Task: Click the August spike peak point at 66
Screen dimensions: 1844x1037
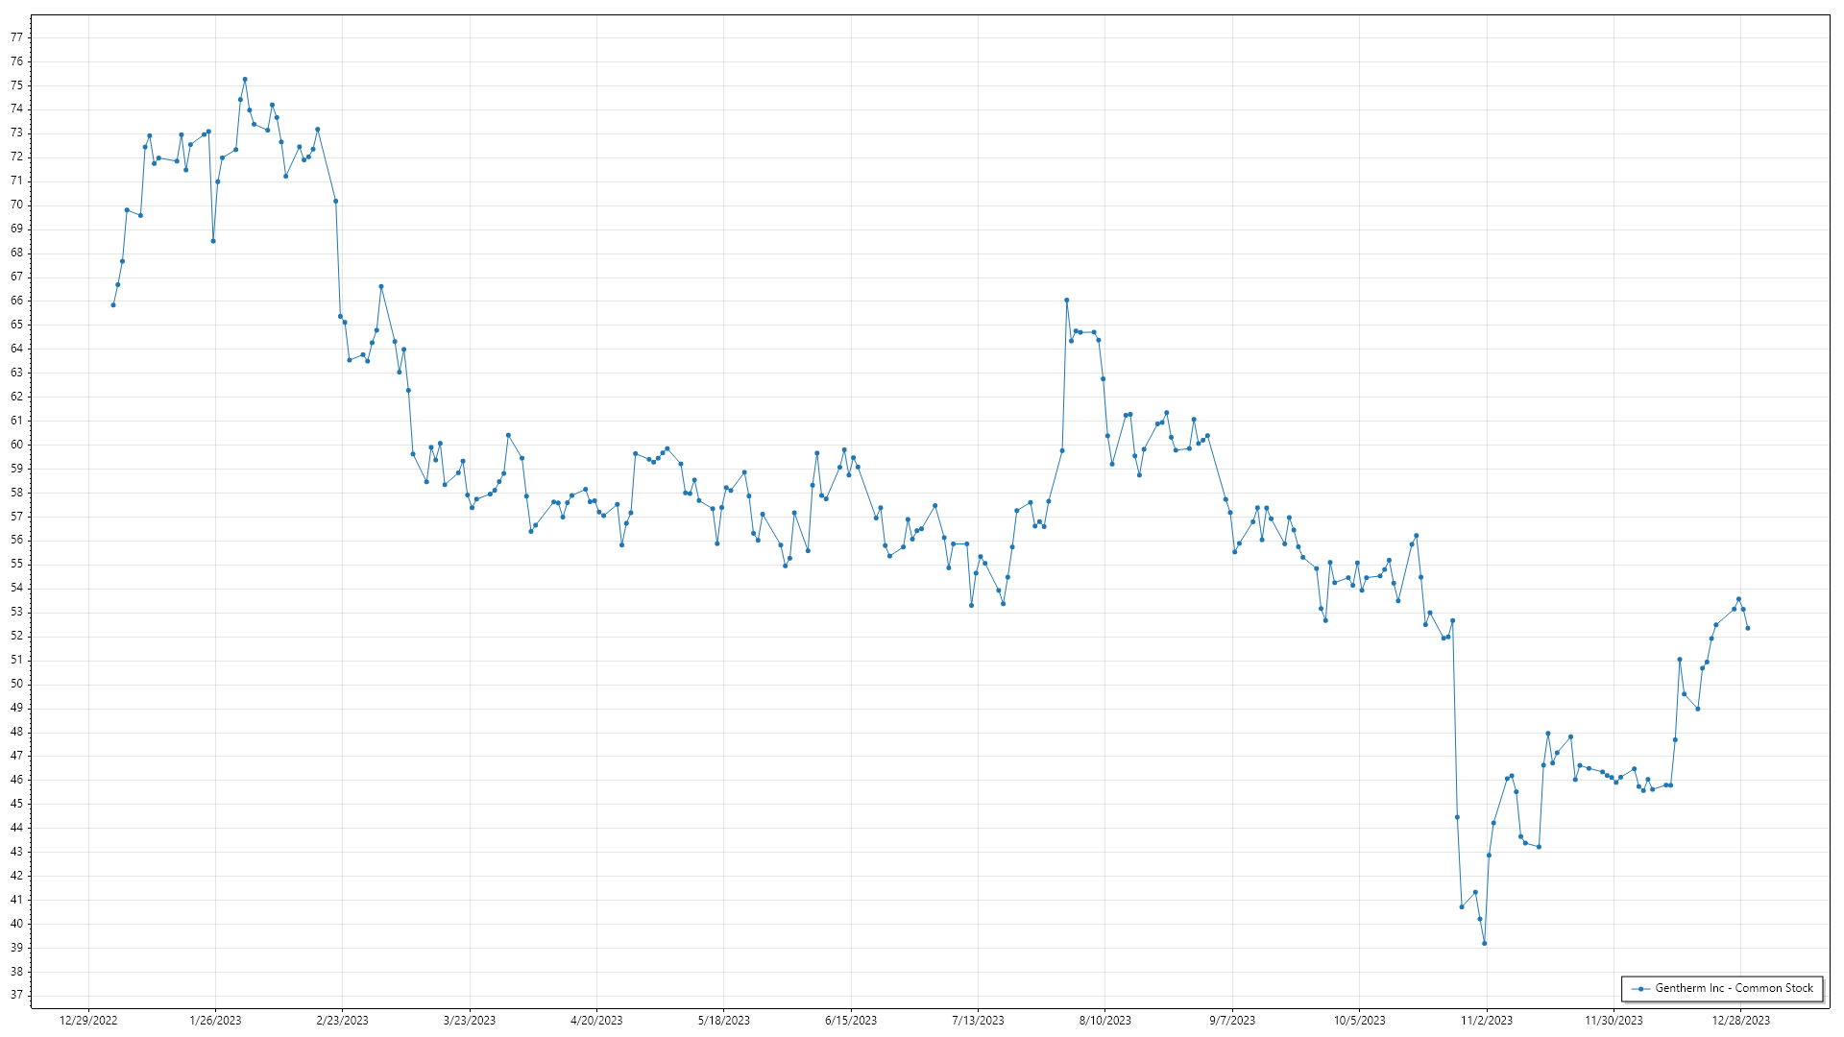Action: tap(1067, 301)
